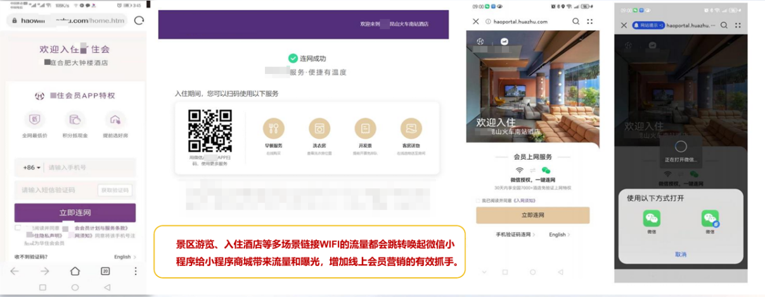Tap the search magnifier next to haoportal.huazhu.com
Image resolution: width=765 pixels, height=297 pixels.
point(575,21)
